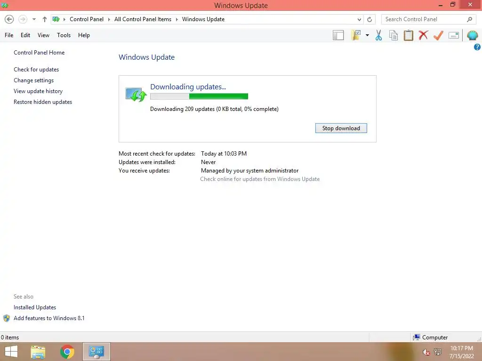The height and width of the screenshot is (361, 482).
Task: Click the Control Panel taskbar icon
Action: [96, 352]
